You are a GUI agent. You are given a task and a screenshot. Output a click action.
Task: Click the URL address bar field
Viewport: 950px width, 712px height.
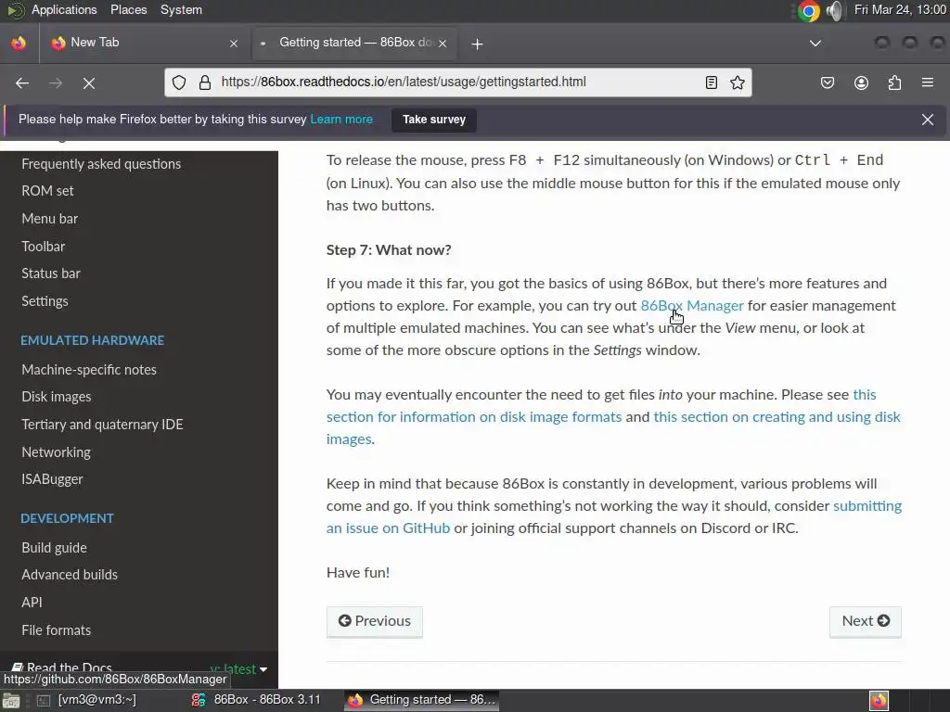point(458,83)
